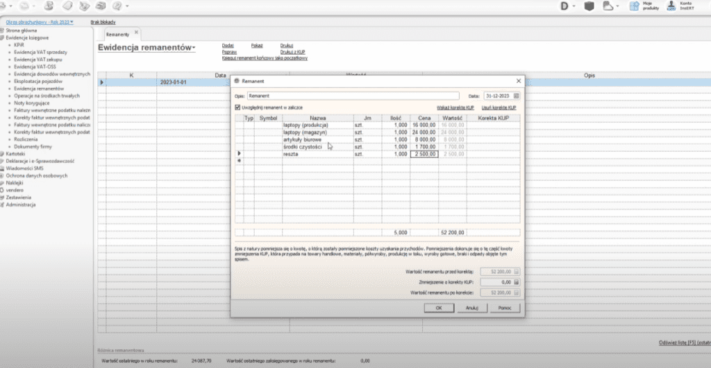Click the Wskaż korektę KUP link
This screenshot has width=711, height=368.
[456, 108]
